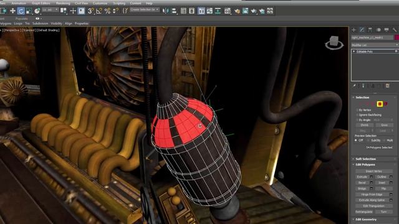Open the Customize menu
Image resolution: width=399 pixels, height=224 pixels.
100,3
